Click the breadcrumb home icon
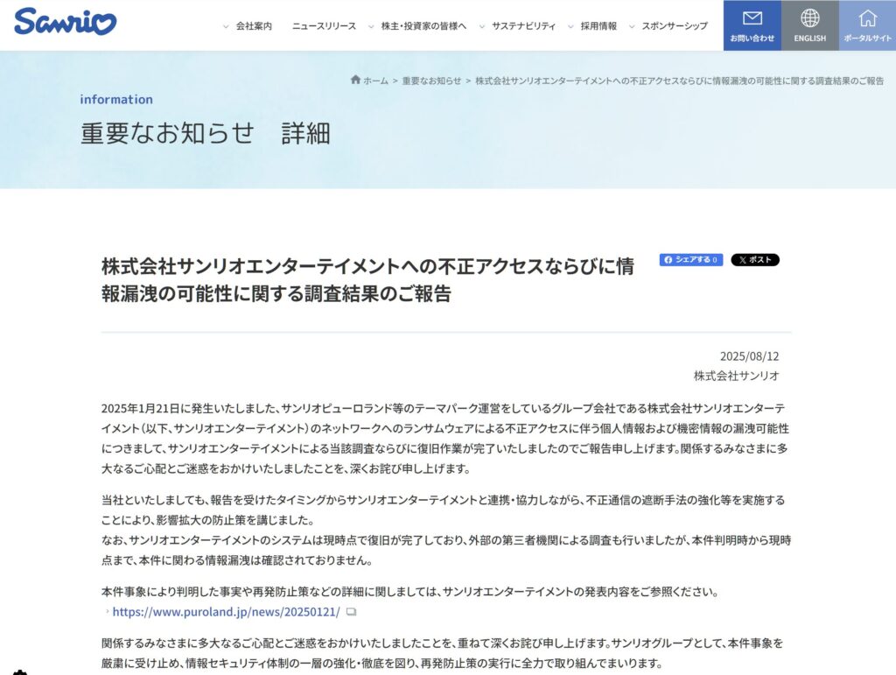The height and width of the screenshot is (675, 896). pyautogui.click(x=355, y=80)
